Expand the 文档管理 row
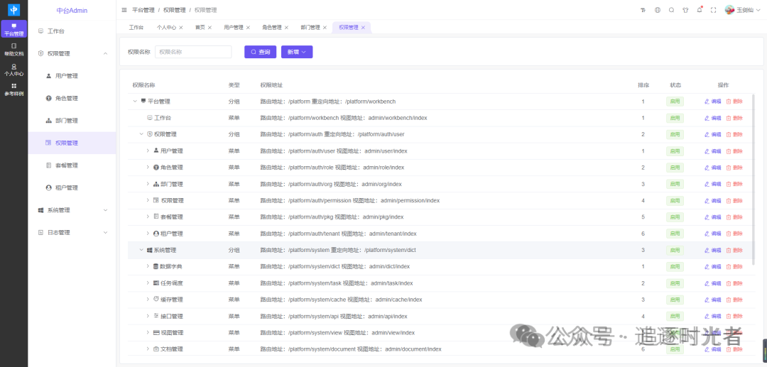This screenshot has height=367, width=767. coord(148,349)
